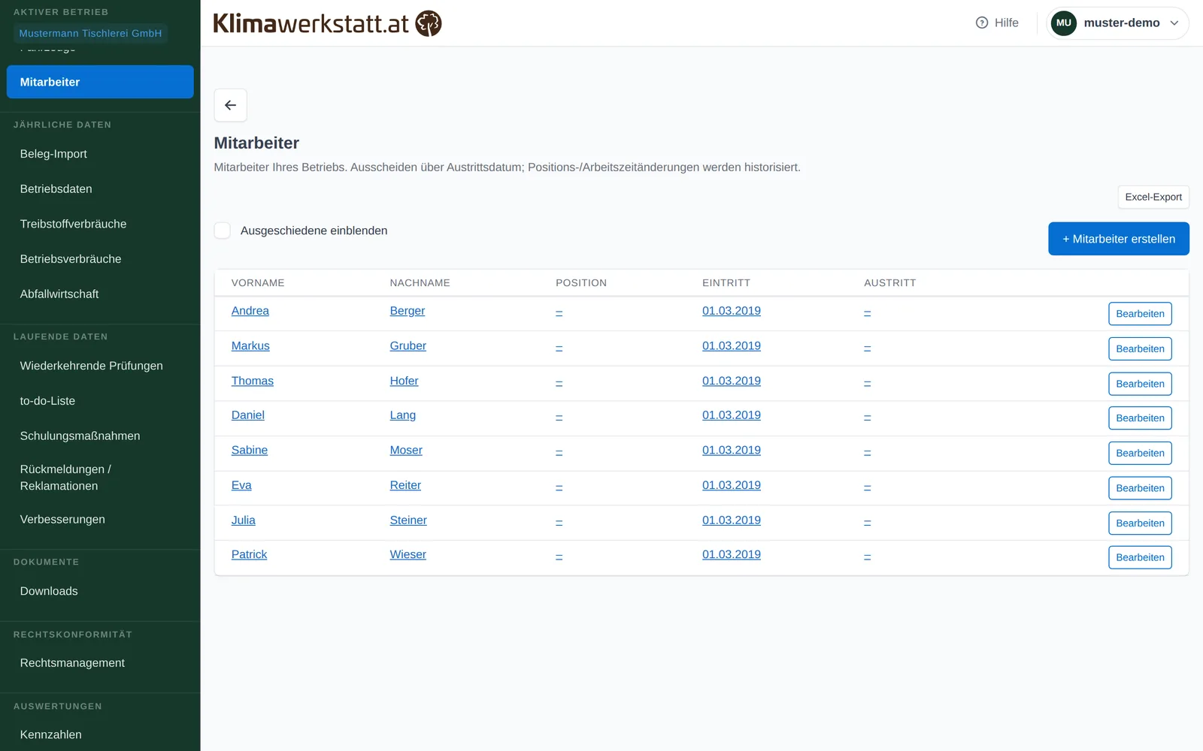The width and height of the screenshot is (1203, 751).
Task: Click Bearbeiten for Markus Gruber
Action: point(1140,348)
